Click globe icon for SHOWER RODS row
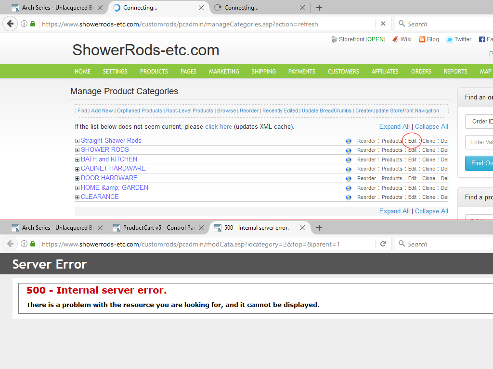The image size is (493, 369). coord(349,150)
